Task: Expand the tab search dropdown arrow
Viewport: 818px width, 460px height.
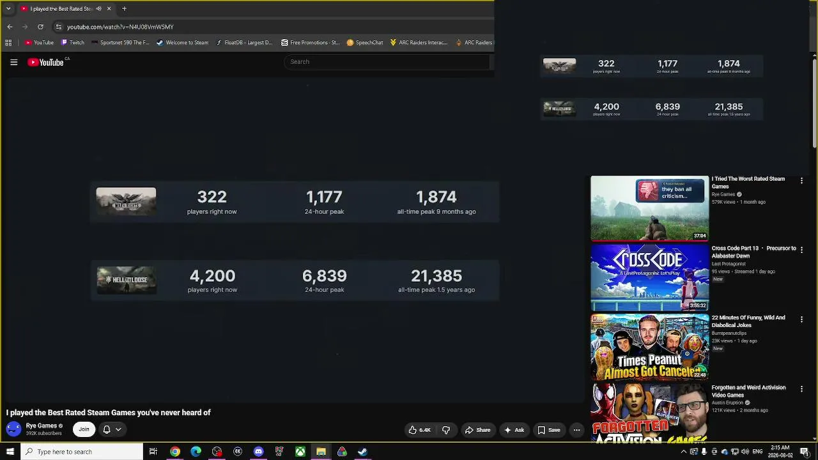Action: coord(8,9)
